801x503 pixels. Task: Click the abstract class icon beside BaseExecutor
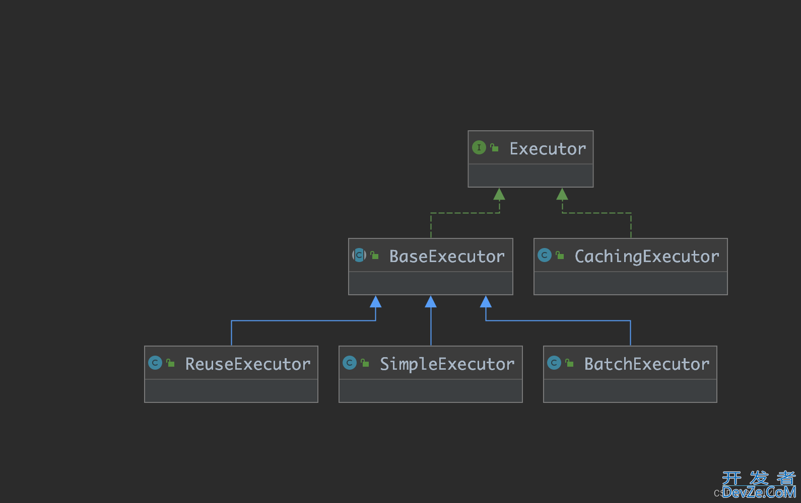(x=359, y=255)
